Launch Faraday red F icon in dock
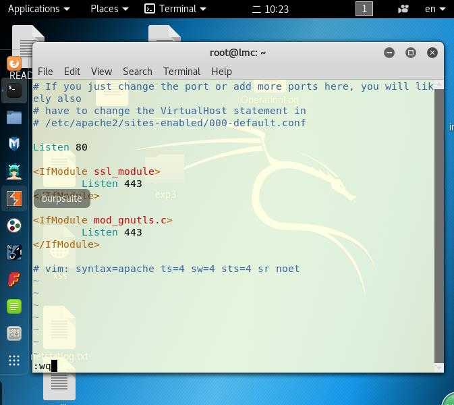Screen dimensions: 454x405 14,279
